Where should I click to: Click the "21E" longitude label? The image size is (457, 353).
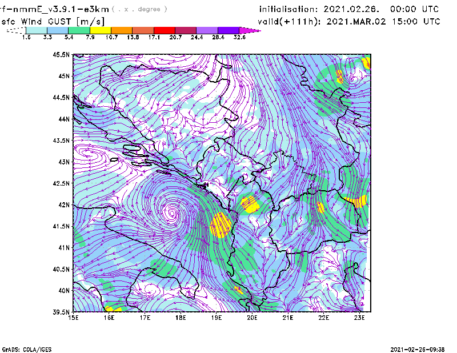(288, 318)
